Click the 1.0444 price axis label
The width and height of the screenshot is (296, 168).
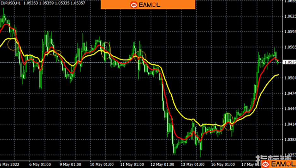click(290, 109)
